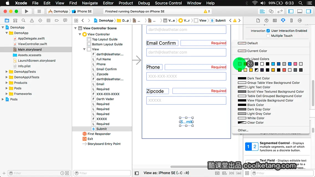Screen dimensions: 315x177
Task: Open the Product menu
Action: click(126, 3)
